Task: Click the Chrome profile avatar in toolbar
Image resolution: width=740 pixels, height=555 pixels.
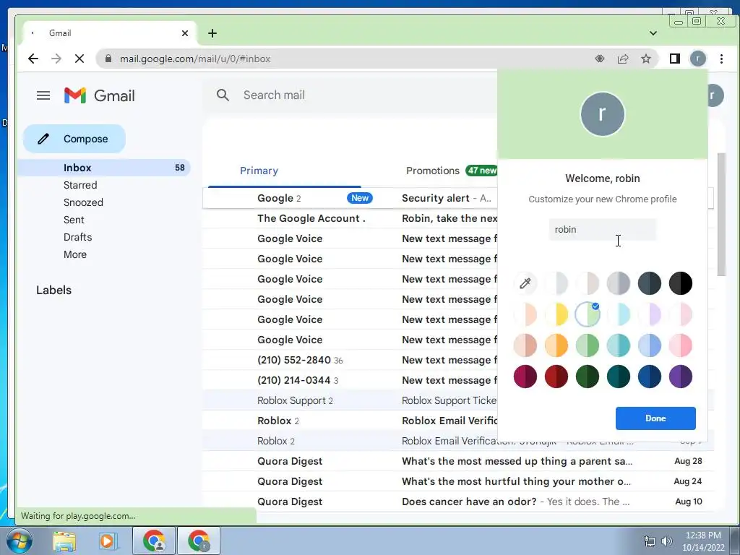Action: click(698, 59)
